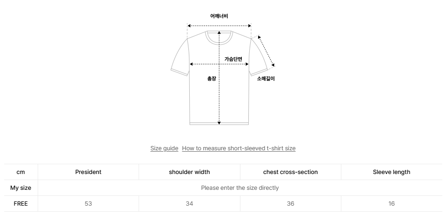The width and height of the screenshot is (446, 221).
Task: Click the 어깨너비 label above the shirt
Action: tap(219, 16)
